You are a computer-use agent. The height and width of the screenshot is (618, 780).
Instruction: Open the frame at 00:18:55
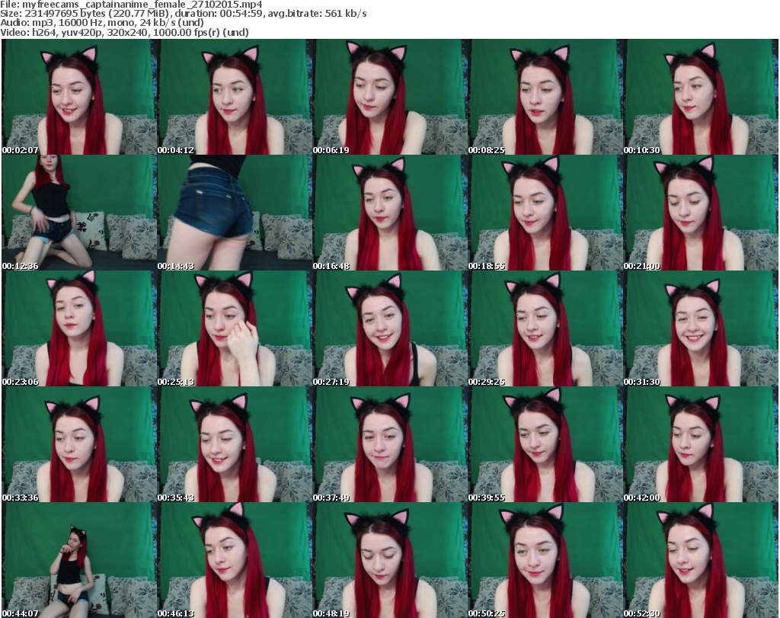[x=545, y=213]
